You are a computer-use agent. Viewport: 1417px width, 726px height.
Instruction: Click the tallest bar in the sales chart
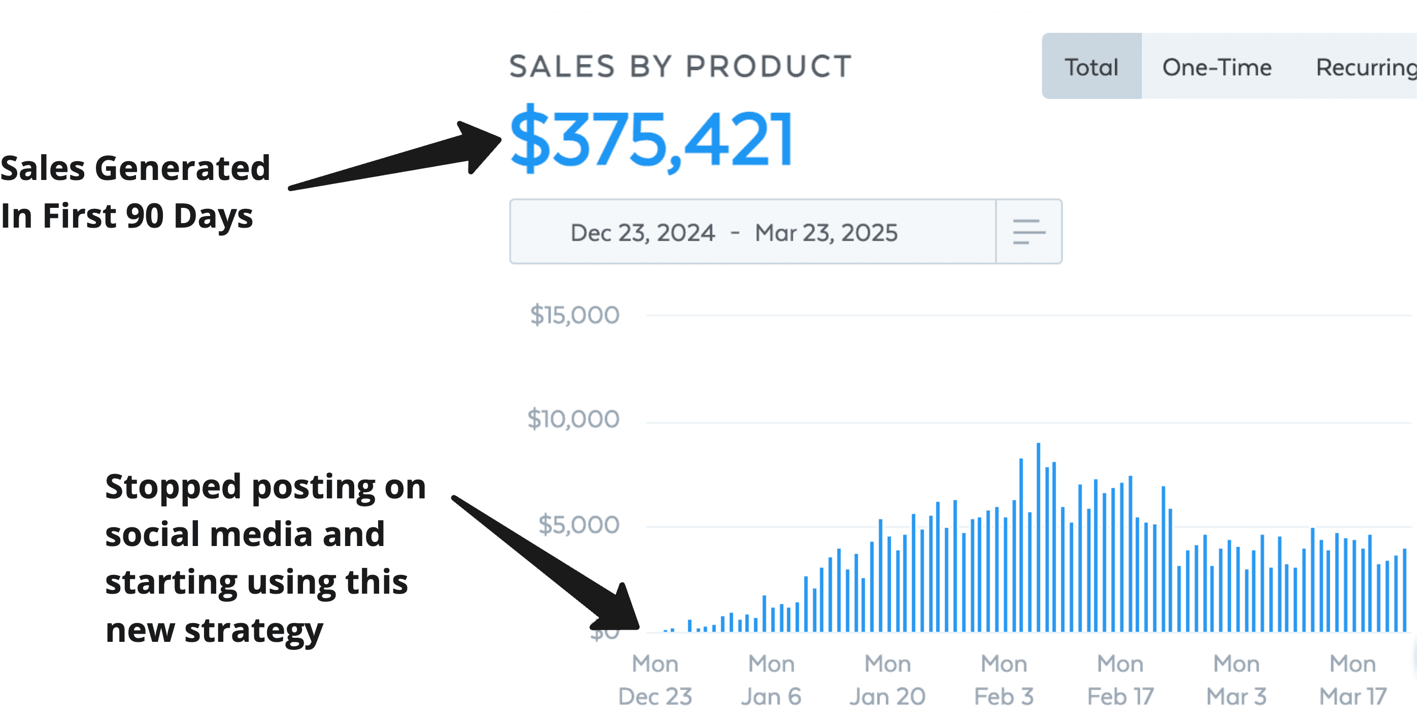click(1038, 537)
